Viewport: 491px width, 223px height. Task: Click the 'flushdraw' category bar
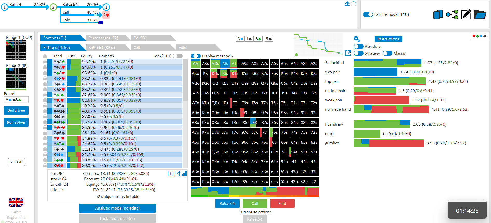pyautogui.click(x=382, y=124)
